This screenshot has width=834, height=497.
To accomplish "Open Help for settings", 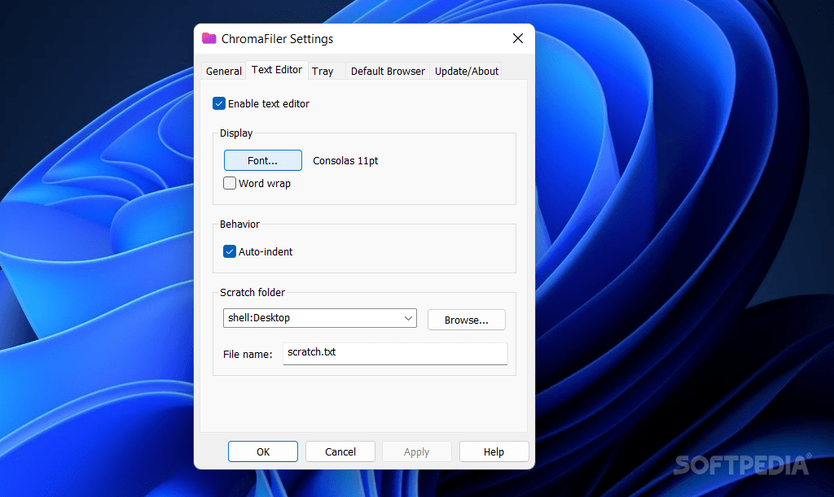I will 494,451.
